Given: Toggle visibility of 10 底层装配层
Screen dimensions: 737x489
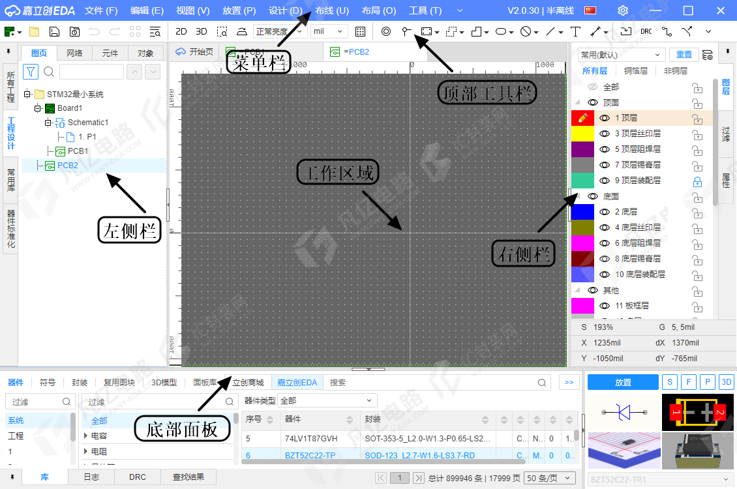Looking at the screenshot, I should (605, 274).
